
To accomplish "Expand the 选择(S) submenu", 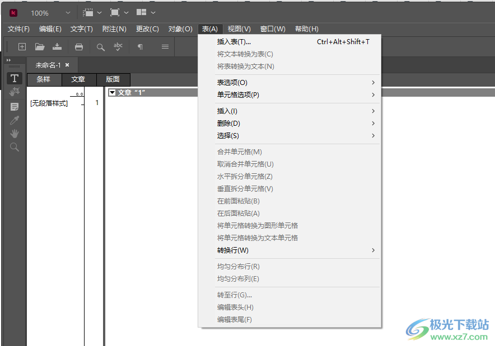I will click(x=289, y=136).
